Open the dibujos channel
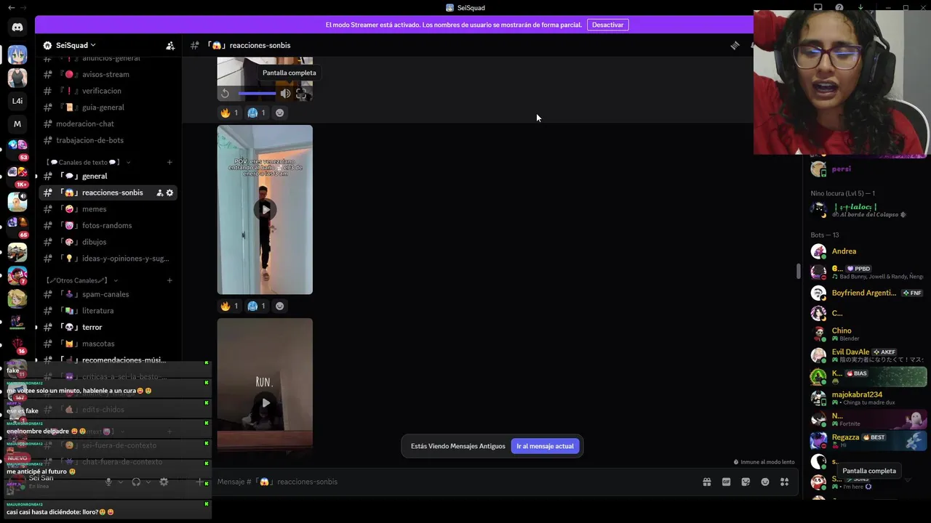Screen dimensions: 931x523 108,242
